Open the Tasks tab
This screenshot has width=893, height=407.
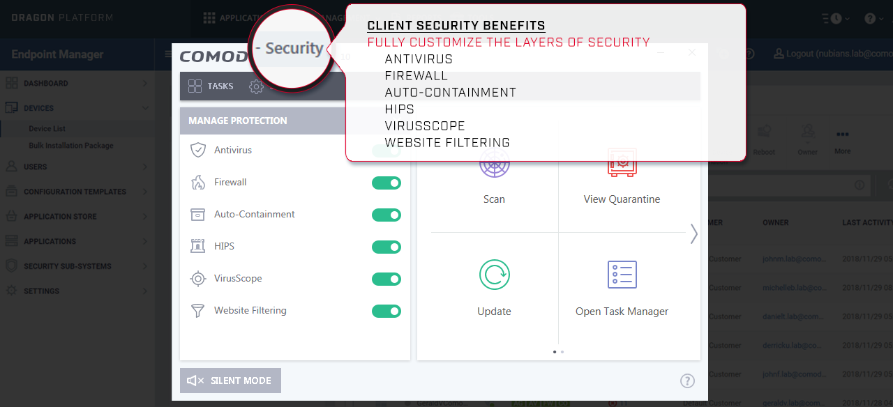point(211,86)
